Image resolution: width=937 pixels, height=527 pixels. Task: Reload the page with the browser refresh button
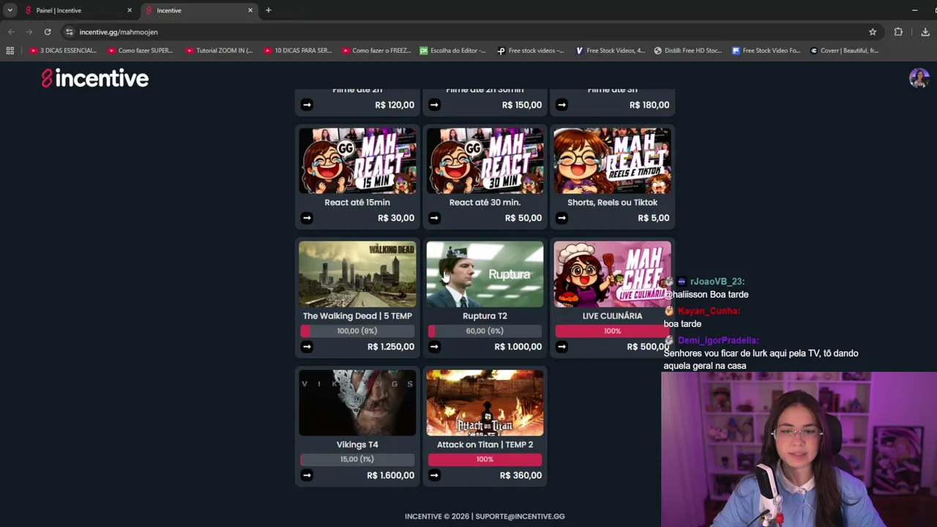click(x=48, y=32)
